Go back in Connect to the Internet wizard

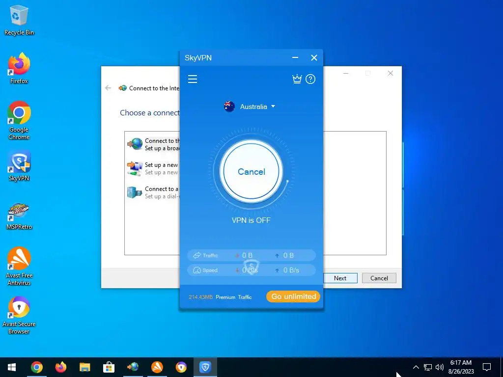[x=108, y=88]
